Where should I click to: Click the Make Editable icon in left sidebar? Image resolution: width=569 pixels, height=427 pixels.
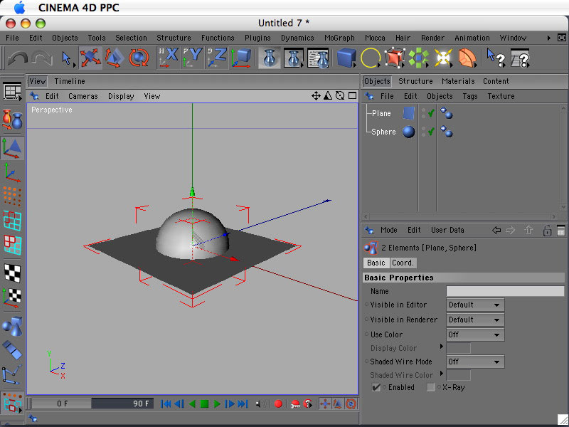click(12, 118)
